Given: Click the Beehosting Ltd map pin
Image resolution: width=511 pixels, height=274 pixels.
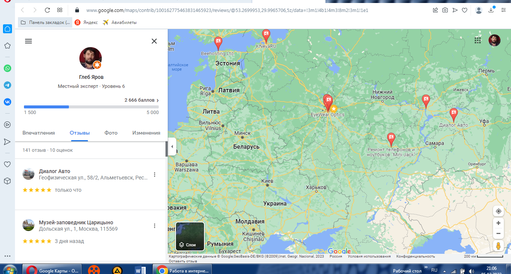Looking at the screenshot, I should tap(218, 43).
